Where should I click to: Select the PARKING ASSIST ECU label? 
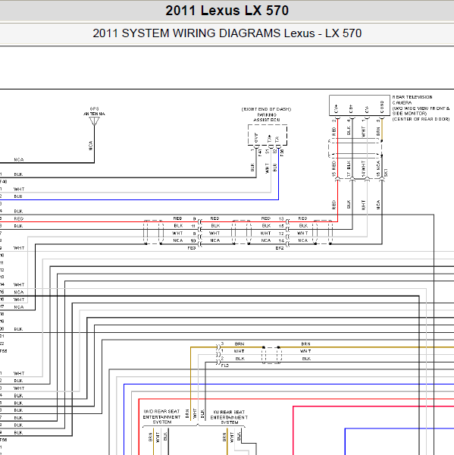pyautogui.click(x=267, y=118)
